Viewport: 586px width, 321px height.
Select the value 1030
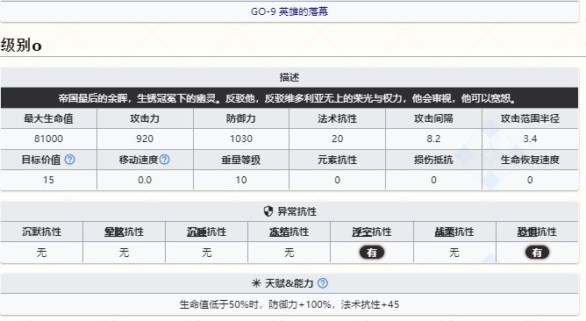pyautogui.click(x=241, y=139)
